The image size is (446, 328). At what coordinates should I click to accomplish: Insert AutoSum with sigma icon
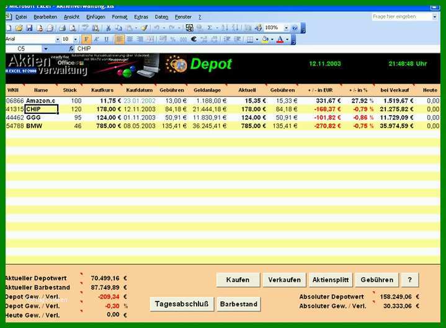tap(210, 28)
